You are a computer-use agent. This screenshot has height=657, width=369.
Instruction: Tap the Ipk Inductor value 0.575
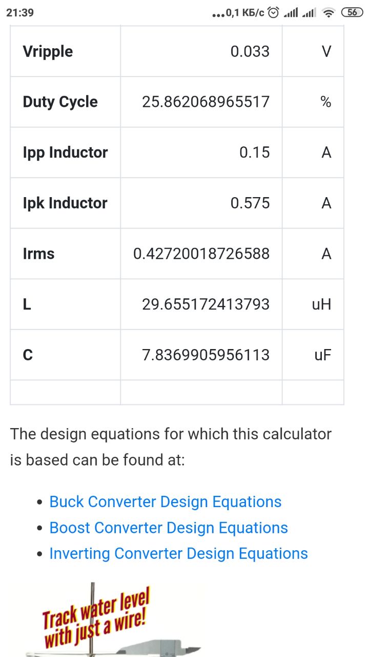coord(250,203)
